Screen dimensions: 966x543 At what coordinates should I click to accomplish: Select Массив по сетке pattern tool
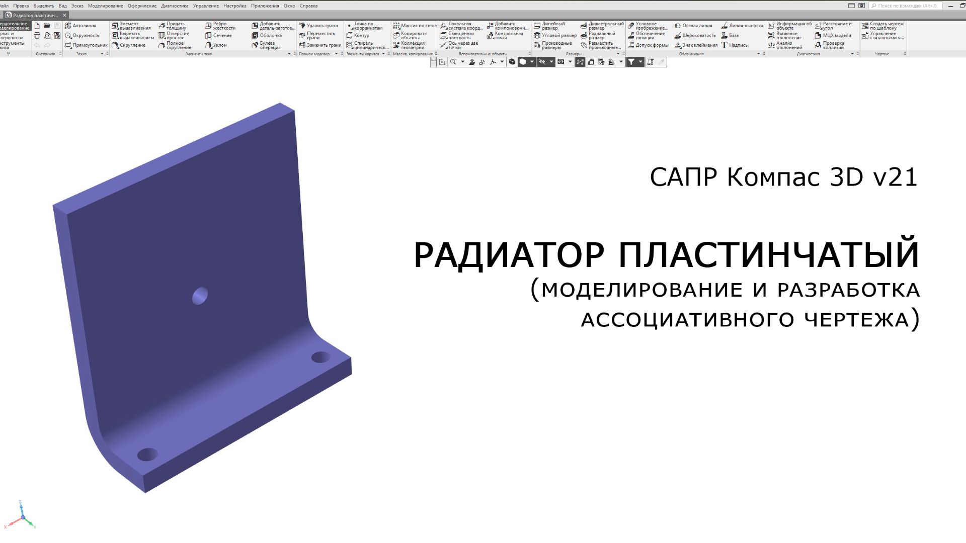pyautogui.click(x=415, y=26)
